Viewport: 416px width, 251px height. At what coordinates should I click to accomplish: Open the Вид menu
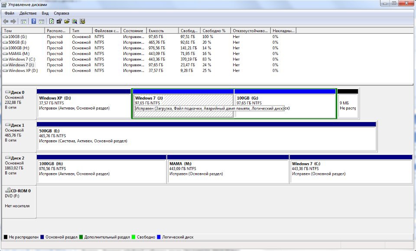[x=45, y=13]
